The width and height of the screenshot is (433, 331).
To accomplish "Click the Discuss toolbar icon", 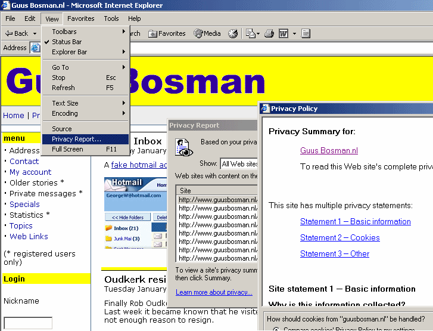I will [x=306, y=33].
